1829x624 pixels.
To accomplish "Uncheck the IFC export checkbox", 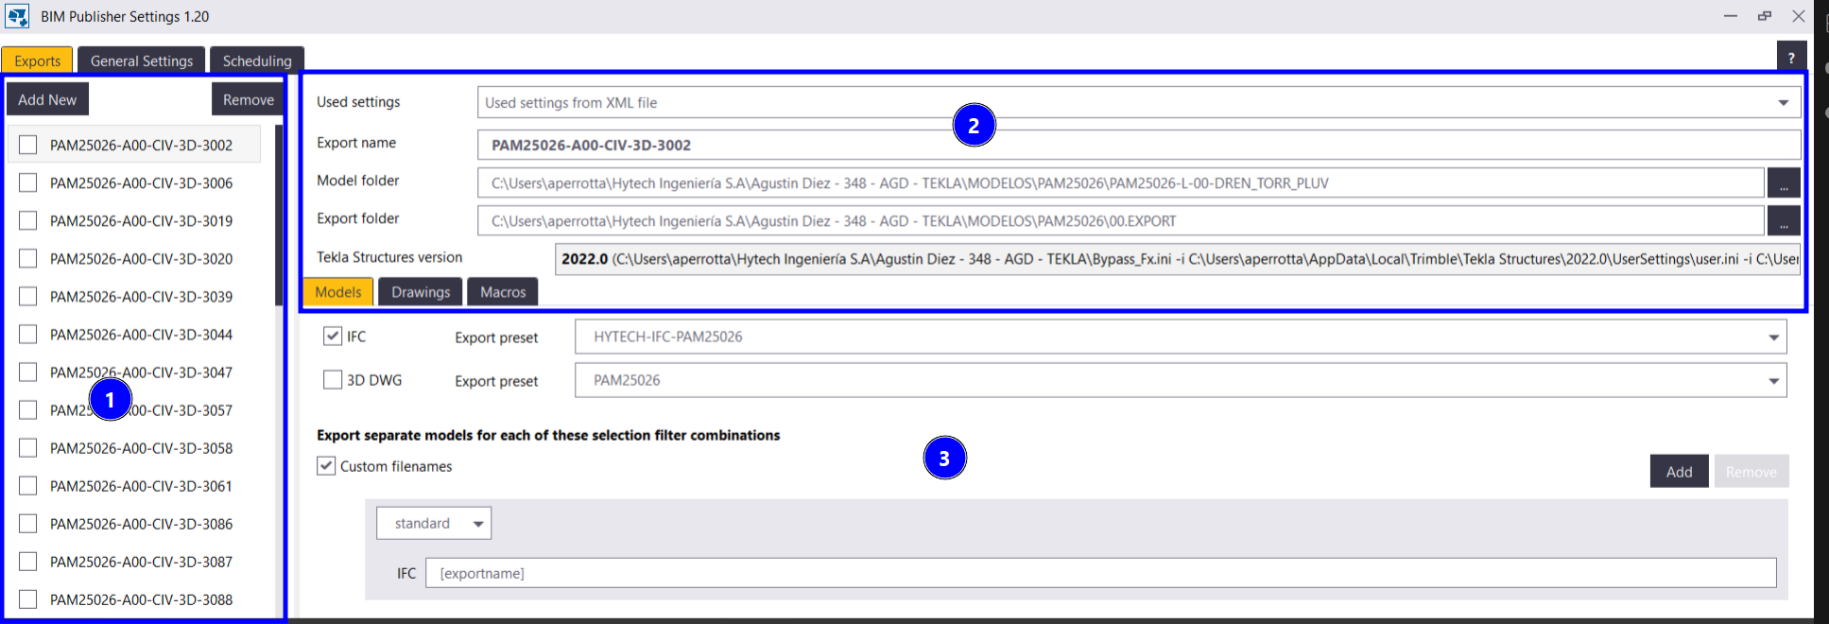I will pos(333,336).
